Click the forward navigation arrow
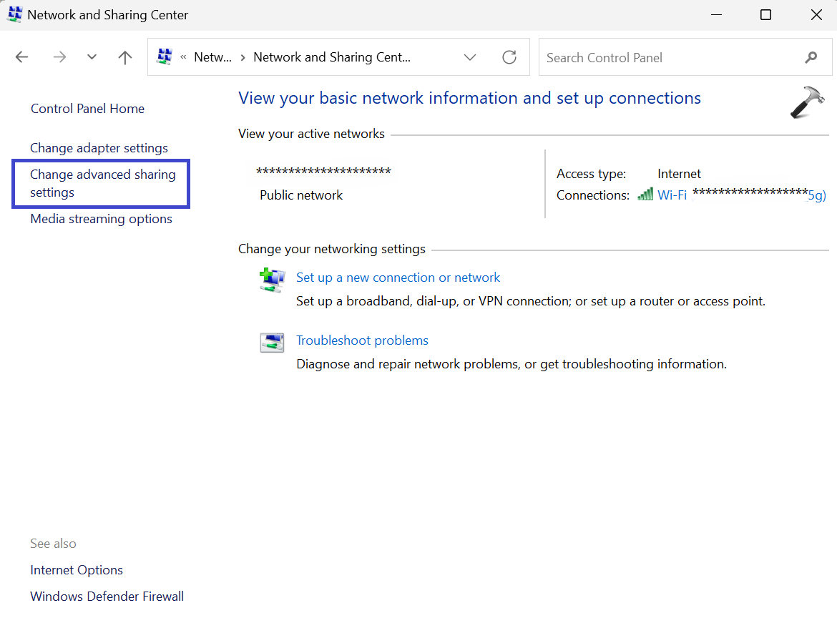Image resolution: width=837 pixels, height=623 pixels. [59, 57]
